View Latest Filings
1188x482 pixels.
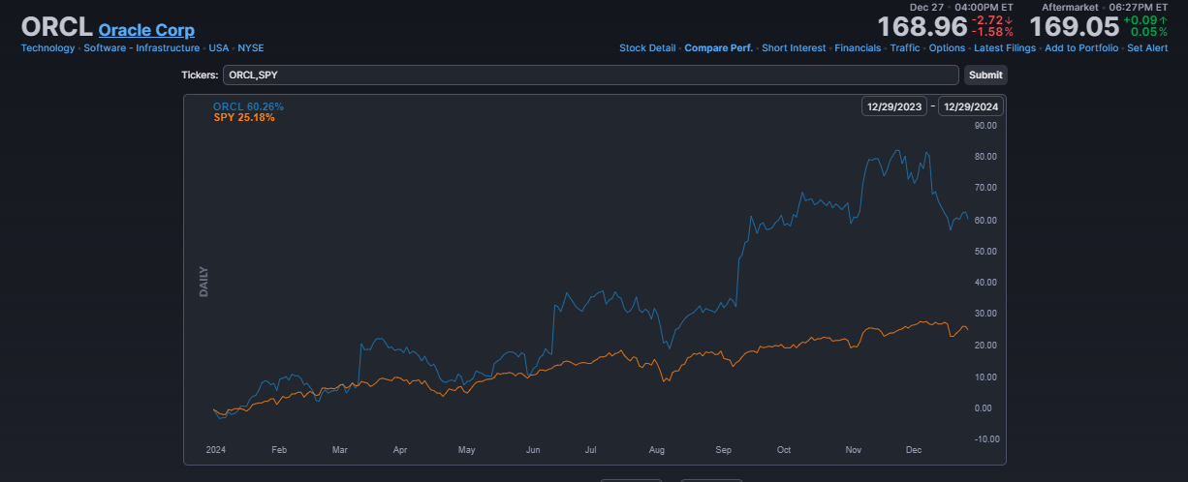coord(1005,47)
